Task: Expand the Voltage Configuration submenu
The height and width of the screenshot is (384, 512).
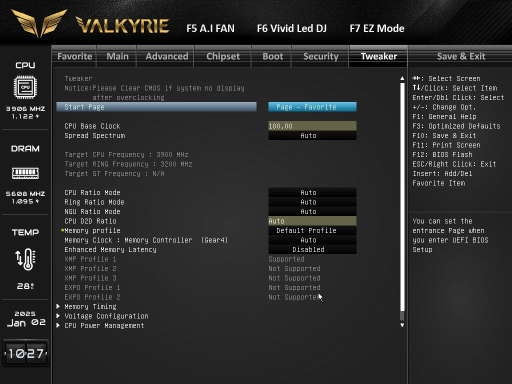Action: pos(106,316)
